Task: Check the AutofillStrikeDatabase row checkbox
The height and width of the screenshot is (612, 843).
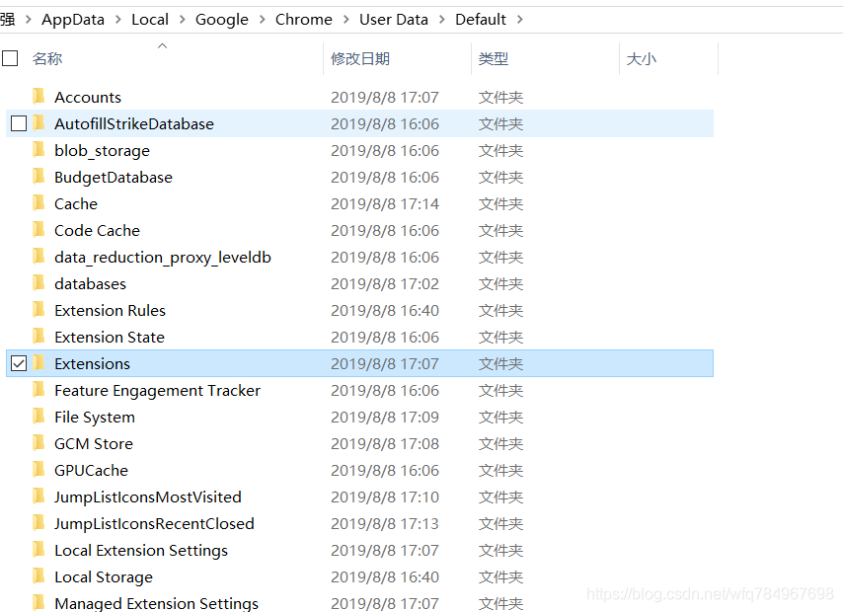Action: coord(19,123)
